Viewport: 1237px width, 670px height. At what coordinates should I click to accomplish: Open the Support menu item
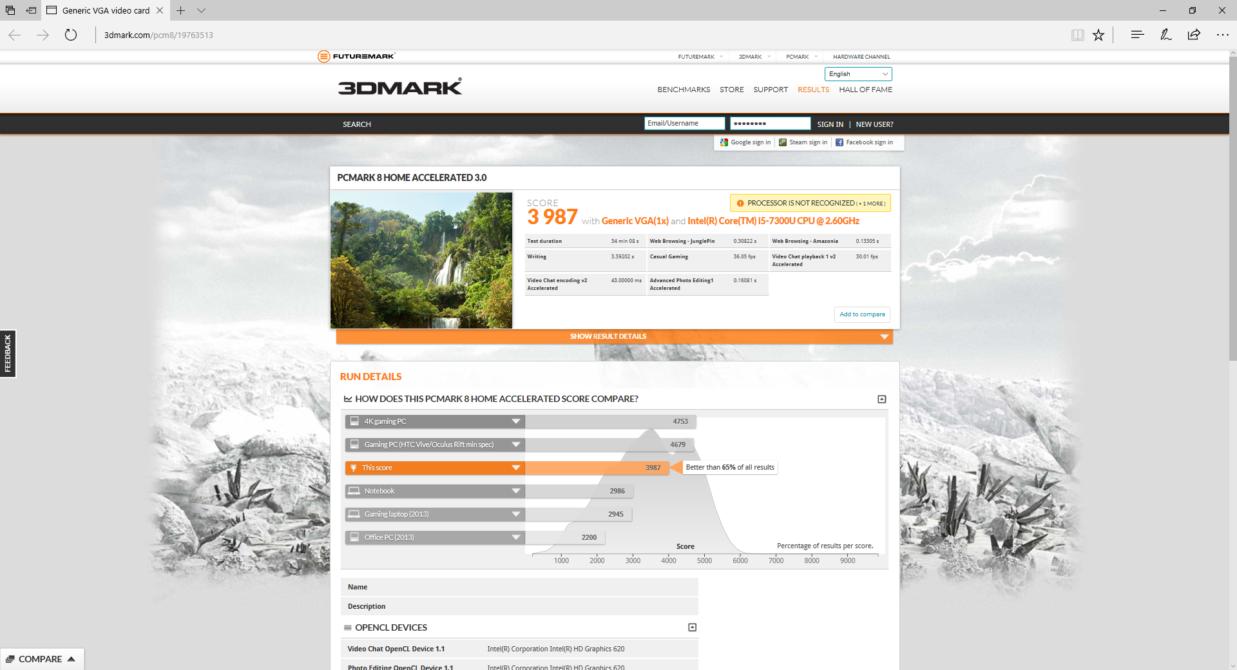pyautogui.click(x=771, y=90)
